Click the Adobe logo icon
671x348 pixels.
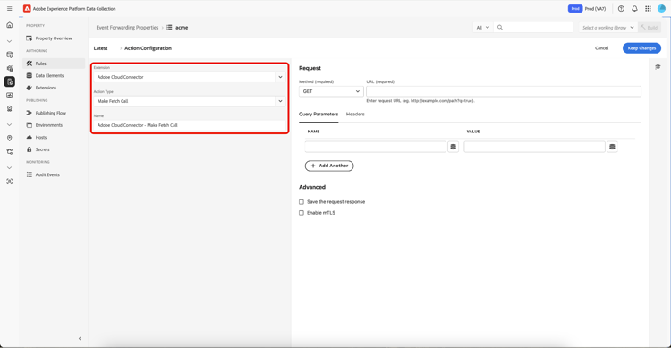point(27,9)
